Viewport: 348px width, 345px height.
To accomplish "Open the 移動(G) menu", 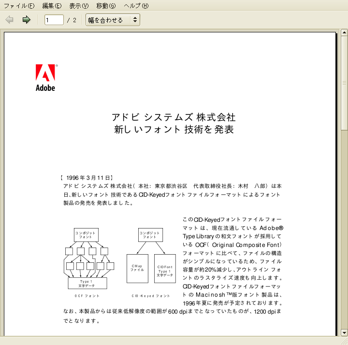I will click(106, 6).
